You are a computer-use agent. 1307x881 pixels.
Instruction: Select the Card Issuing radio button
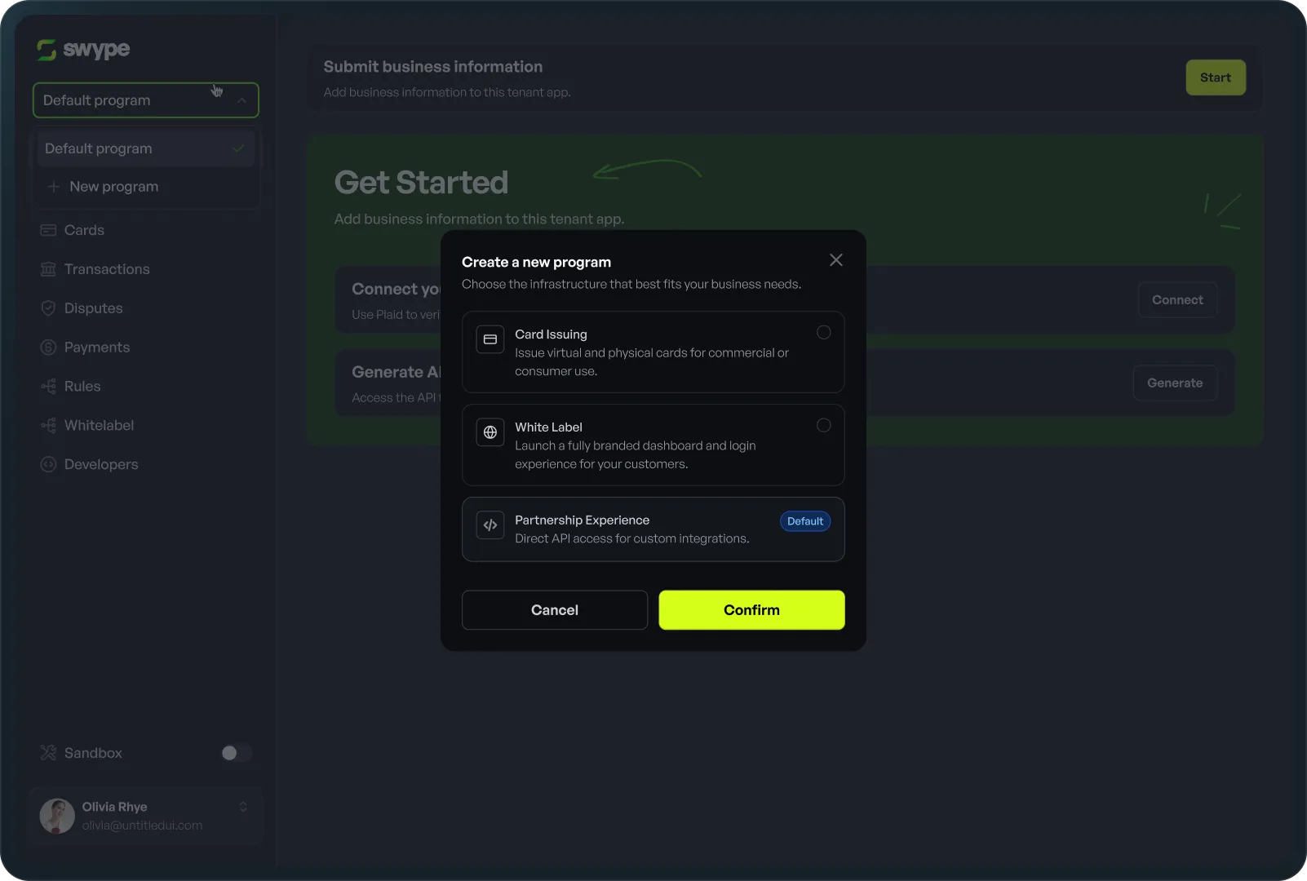click(824, 333)
